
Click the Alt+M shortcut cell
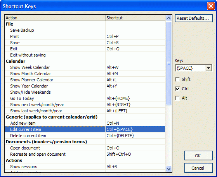point(135,74)
